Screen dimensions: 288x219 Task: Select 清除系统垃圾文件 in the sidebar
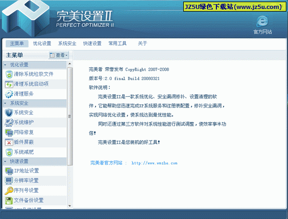35,74
